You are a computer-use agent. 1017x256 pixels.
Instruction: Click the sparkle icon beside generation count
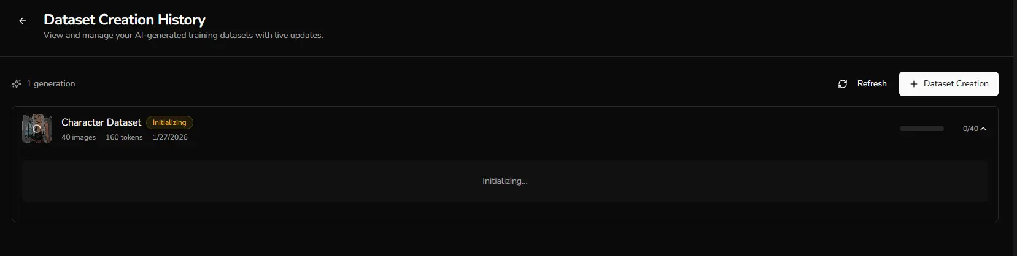(x=17, y=84)
